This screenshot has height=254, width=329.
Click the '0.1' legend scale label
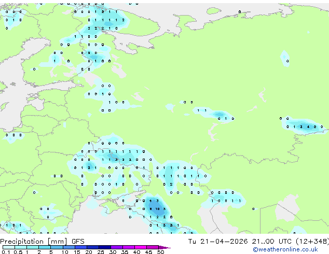[6, 252]
